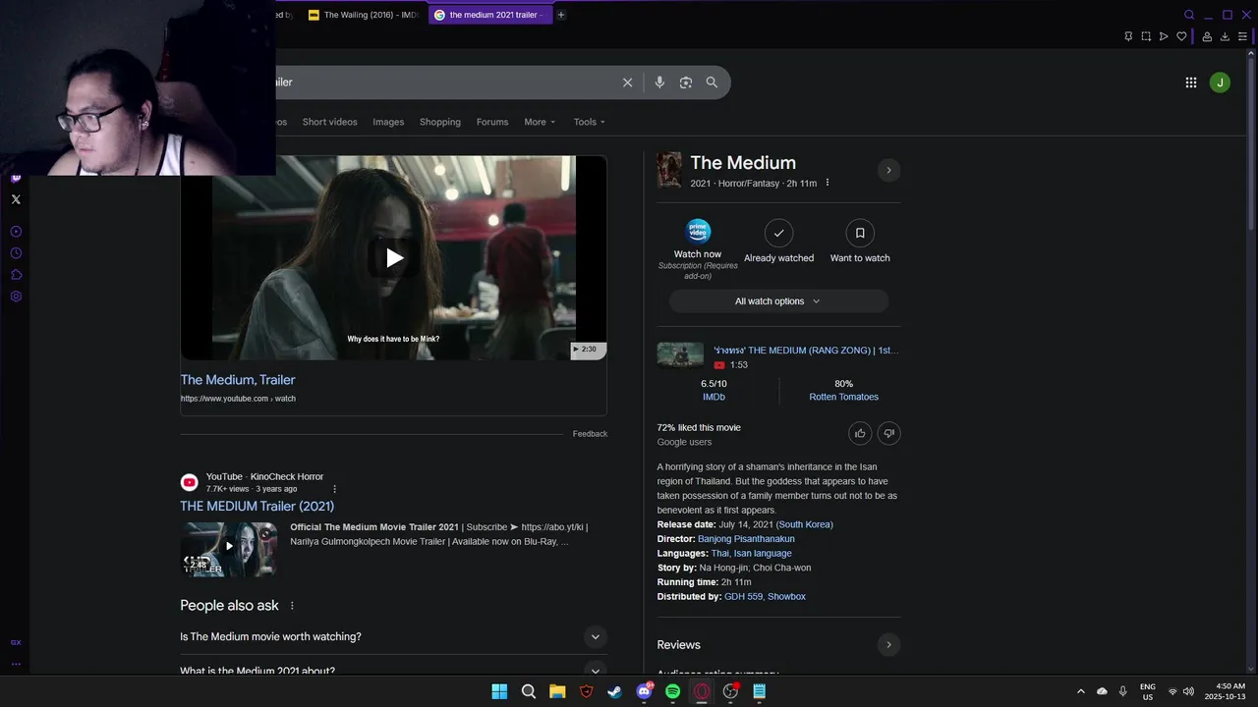The width and height of the screenshot is (1258, 707).
Task: Dislike the movie with thumbs down
Action: point(888,433)
